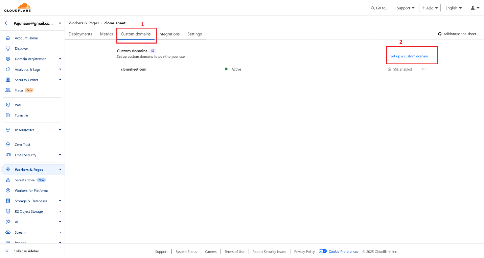Click the IP Addresses pin icon
Screen dimensions: 484x258
(8, 130)
